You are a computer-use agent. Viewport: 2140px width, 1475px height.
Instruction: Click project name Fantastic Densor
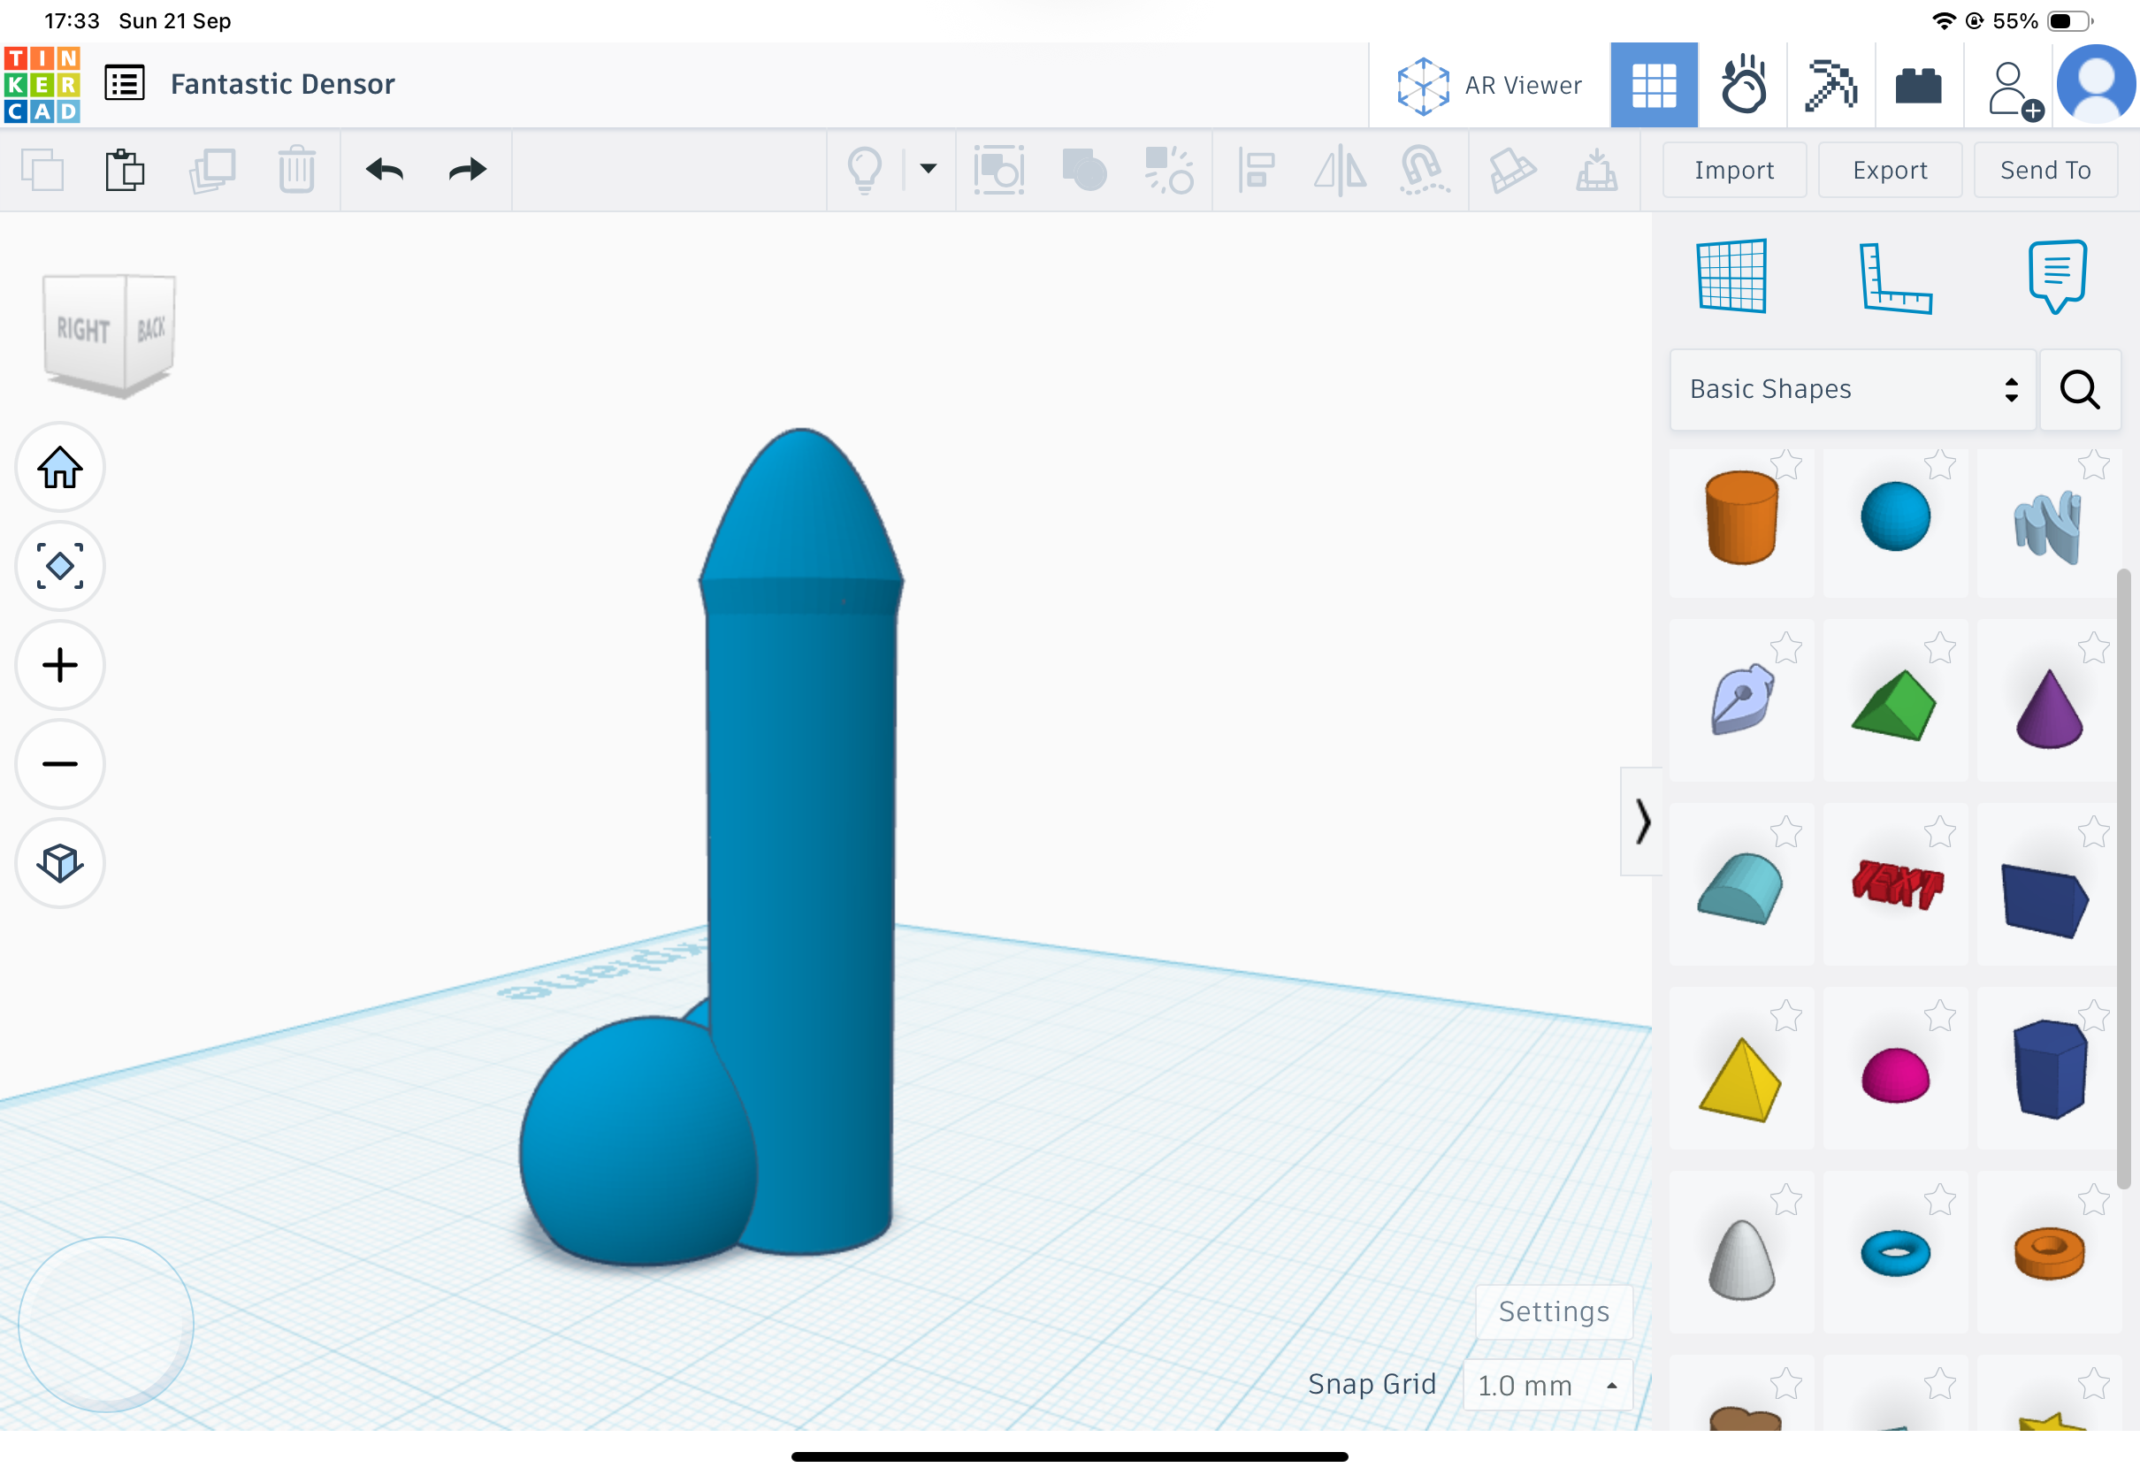coord(283,84)
